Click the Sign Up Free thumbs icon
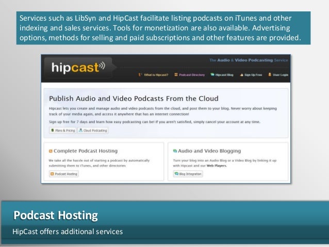Image resolution: width=329 pixels, height=247 pixels. click(x=241, y=74)
